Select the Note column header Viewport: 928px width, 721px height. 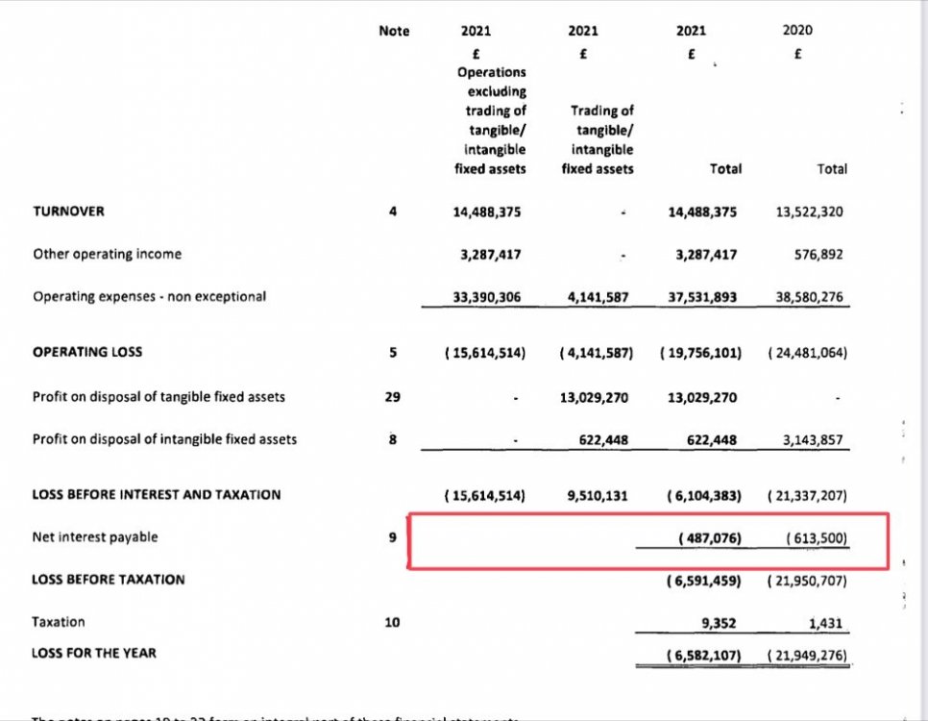[394, 31]
